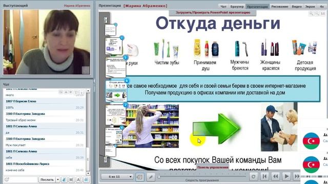Click the 1:1 actual-size slide icon

tap(323, 14)
